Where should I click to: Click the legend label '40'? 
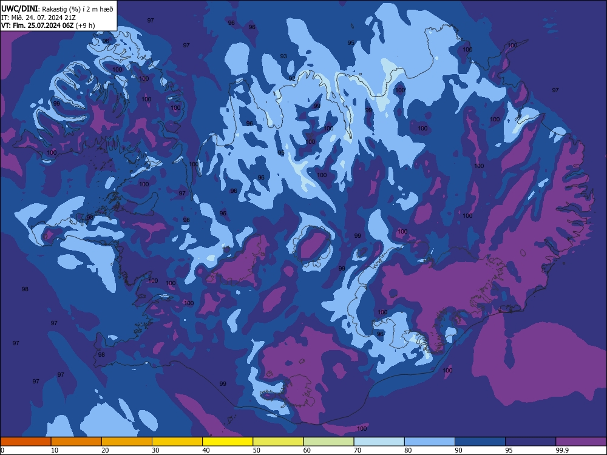coord(206,450)
